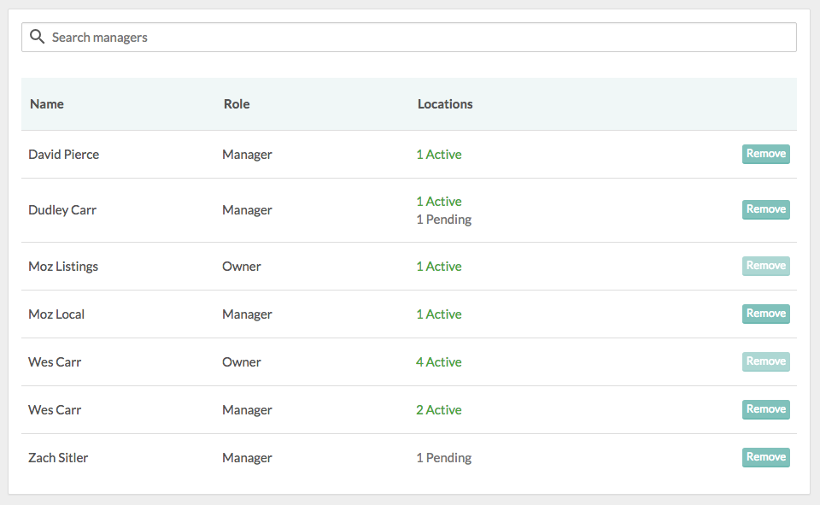This screenshot has width=820, height=505.
Task: View Zach Sitler's 1 Pending location
Action: point(444,458)
